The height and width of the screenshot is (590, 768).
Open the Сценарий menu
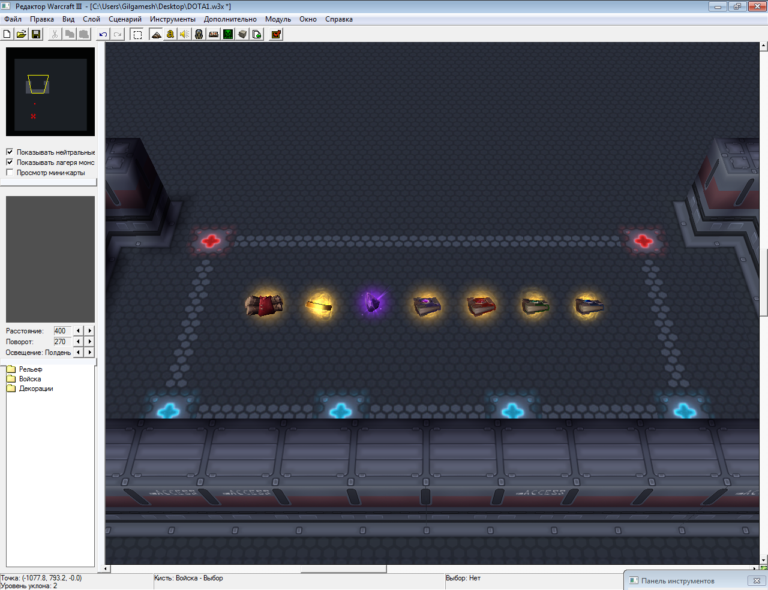tap(125, 19)
